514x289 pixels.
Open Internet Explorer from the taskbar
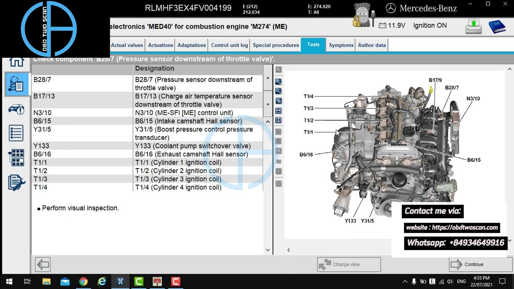(x=102, y=282)
